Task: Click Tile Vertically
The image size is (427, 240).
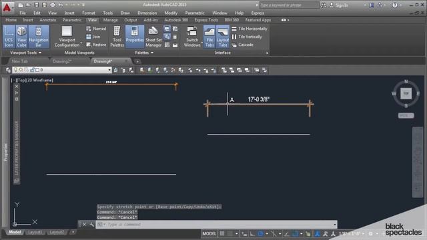Action: 247,37
